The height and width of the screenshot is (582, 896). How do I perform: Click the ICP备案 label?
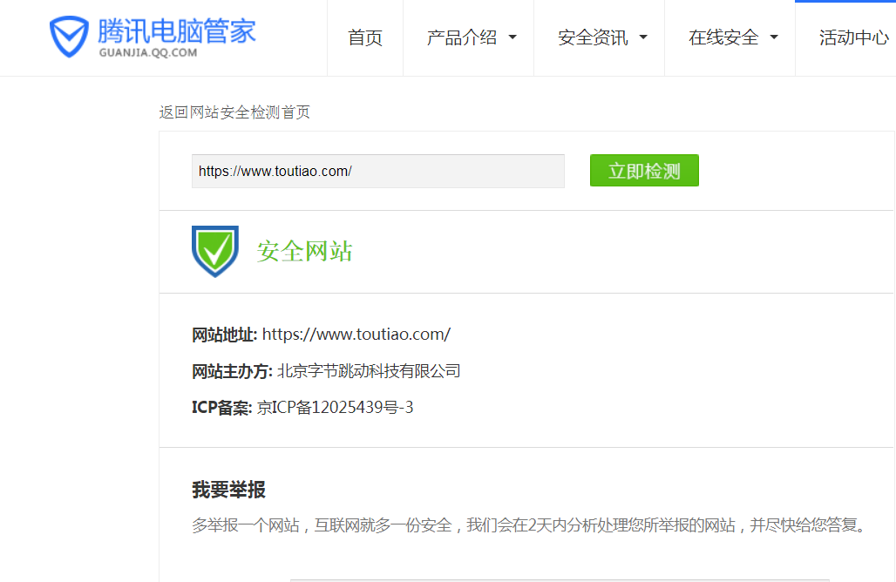(x=221, y=407)
